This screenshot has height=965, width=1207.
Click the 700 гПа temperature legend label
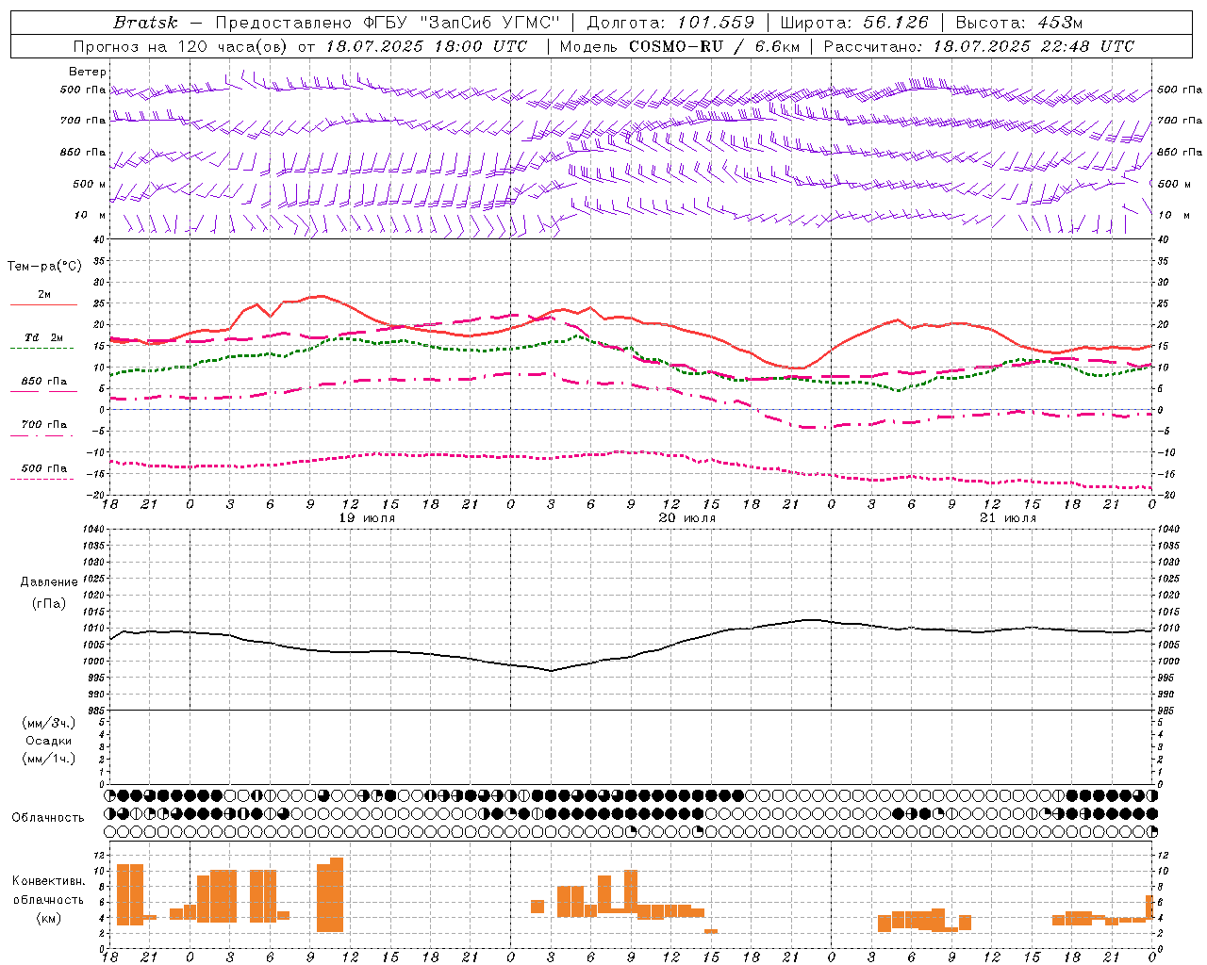(x=44, y=425)
